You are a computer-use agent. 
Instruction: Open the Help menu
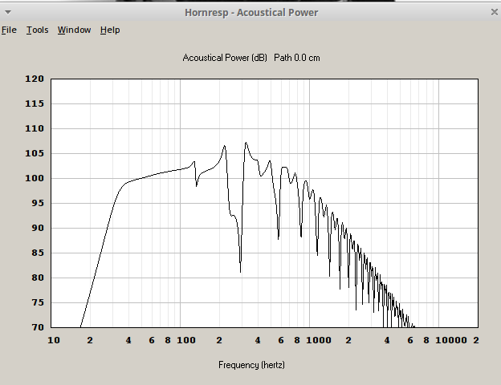tap(110, 30)
